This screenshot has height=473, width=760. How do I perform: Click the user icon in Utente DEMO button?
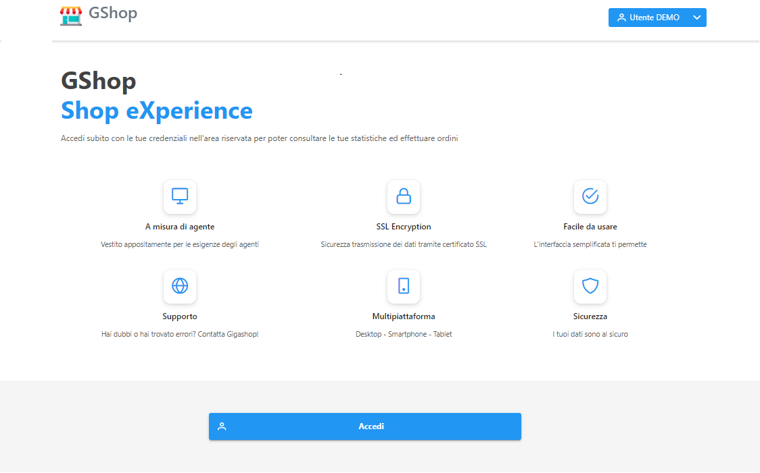621,18
